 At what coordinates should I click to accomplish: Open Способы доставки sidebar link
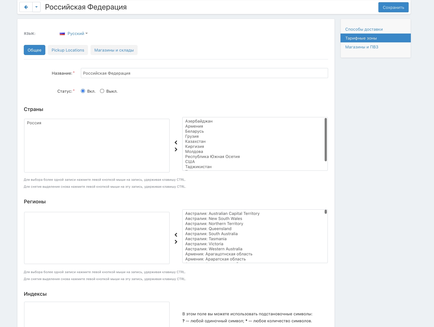point(364,29)
